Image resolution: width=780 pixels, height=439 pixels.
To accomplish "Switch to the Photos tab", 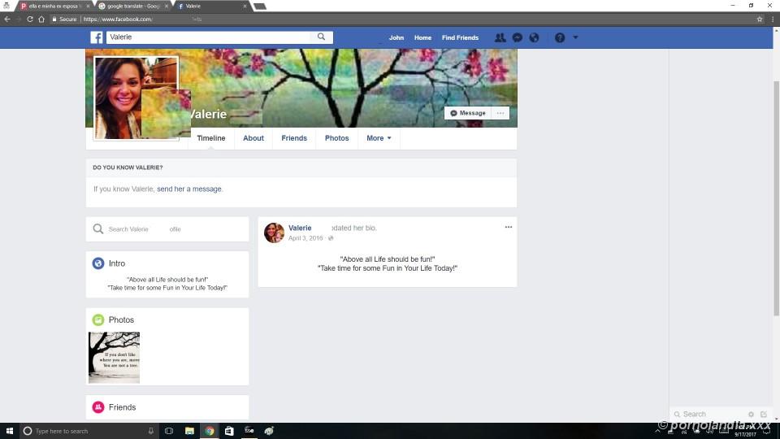I will pos(336,138).
